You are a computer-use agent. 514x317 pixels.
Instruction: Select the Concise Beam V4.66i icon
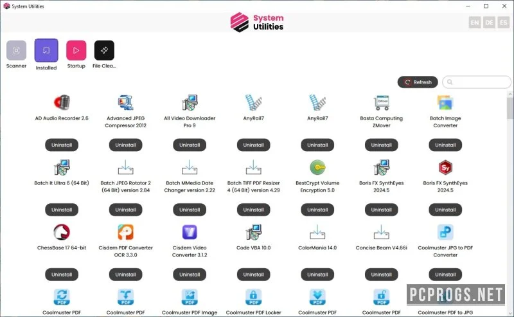click(x=381, y=232)
